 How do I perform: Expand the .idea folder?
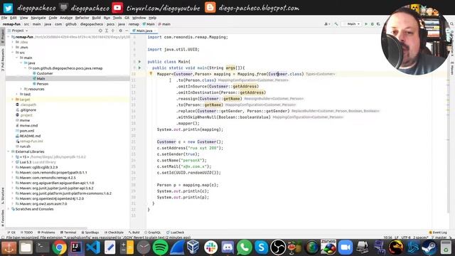pyautogui.click(x=13, y=42)
